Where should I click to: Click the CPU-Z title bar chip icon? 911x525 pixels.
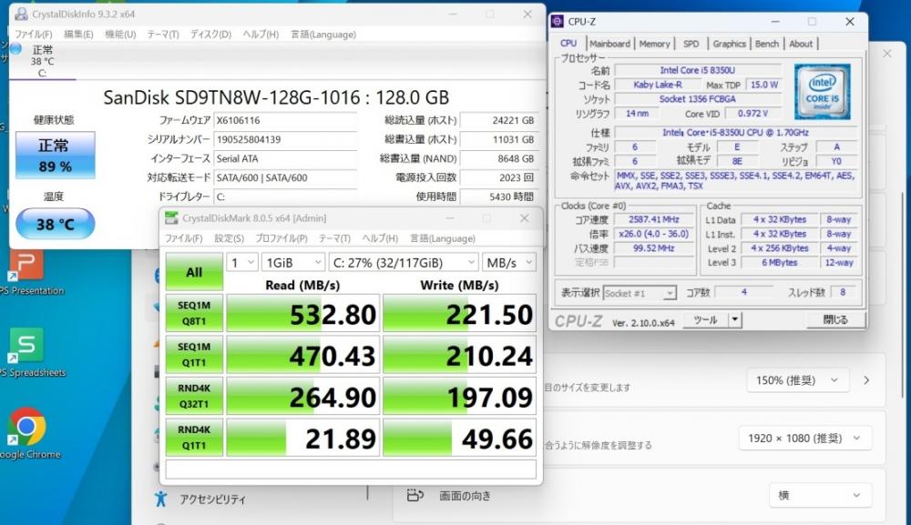[x=558, y=22]
